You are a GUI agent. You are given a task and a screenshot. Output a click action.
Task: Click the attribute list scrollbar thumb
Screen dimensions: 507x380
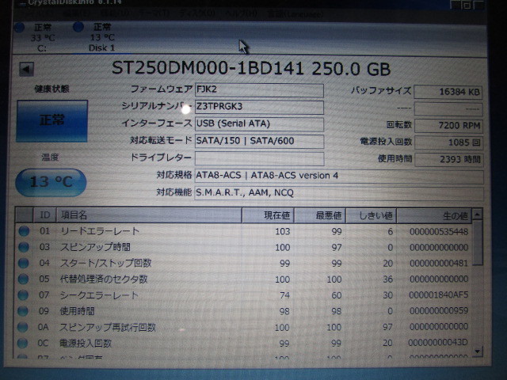(x=477, y=243)
